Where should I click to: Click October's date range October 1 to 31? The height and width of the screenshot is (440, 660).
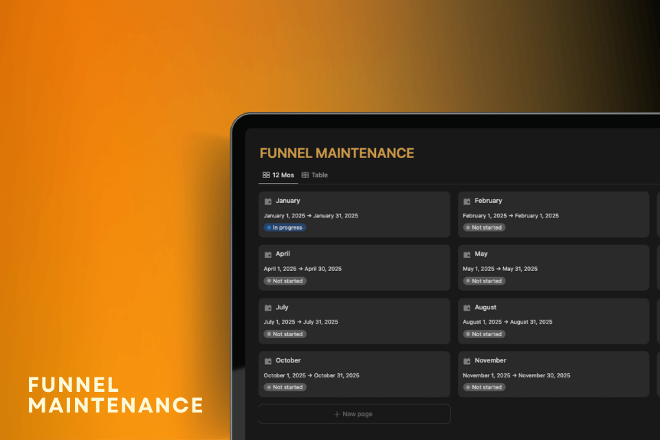click(x=311, y=375)
